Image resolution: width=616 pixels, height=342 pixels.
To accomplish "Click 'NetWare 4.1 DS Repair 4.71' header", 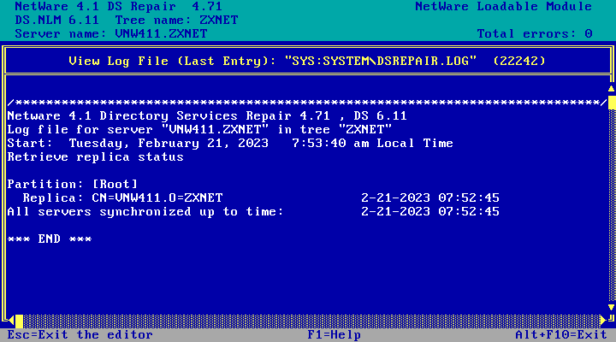I will pyautogui.click(x=119, y=7).
